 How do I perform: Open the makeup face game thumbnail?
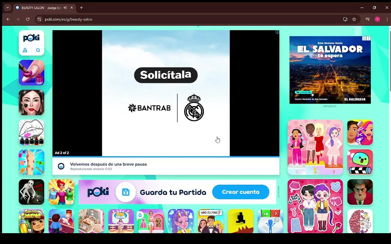point(32,102)
